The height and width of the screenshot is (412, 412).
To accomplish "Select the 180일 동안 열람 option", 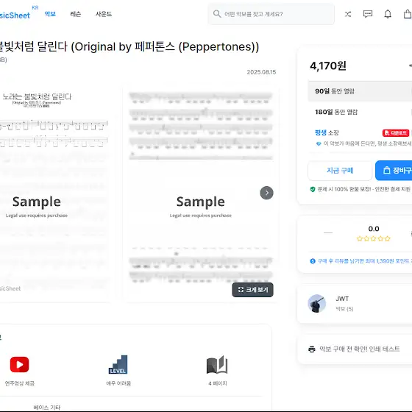I will [360, 112].
